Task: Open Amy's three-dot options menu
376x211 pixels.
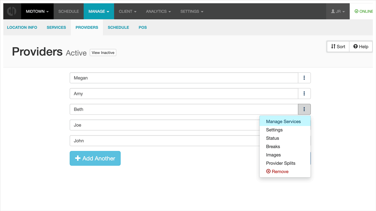Action: (x=304, y=93)
